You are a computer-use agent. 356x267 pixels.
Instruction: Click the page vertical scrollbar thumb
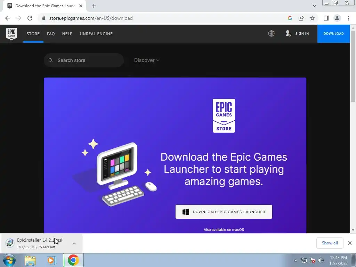pyautogui.click(x=353, y=66)
